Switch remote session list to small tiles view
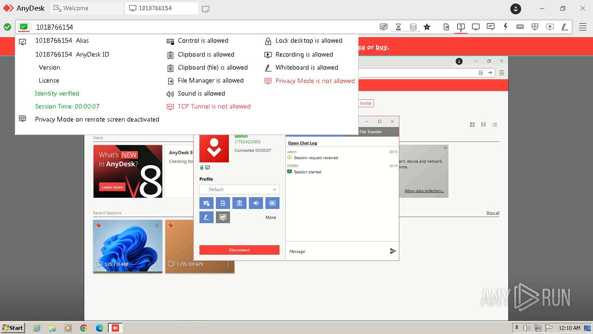593x334 pixels. coord(484,125)
